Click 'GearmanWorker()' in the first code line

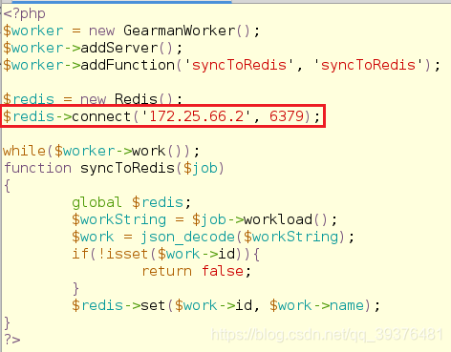point(187,31)
